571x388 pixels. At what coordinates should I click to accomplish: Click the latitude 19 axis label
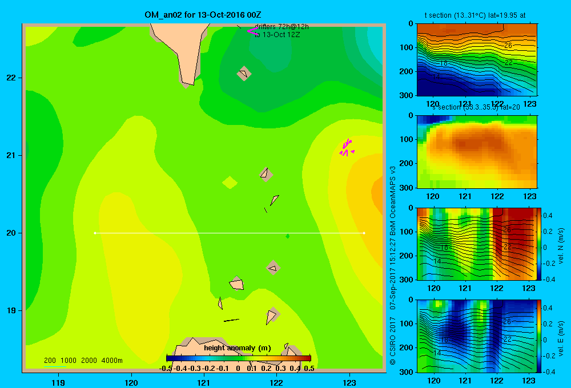[x=11, y=310]
